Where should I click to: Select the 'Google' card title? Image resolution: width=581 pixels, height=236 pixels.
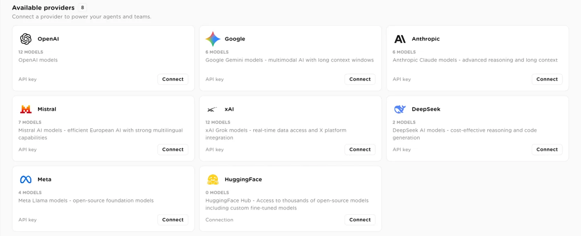[x=235, y=39]
